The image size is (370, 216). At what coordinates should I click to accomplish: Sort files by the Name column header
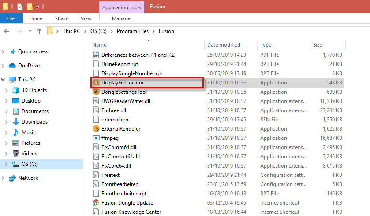click(x=99, y=45)
